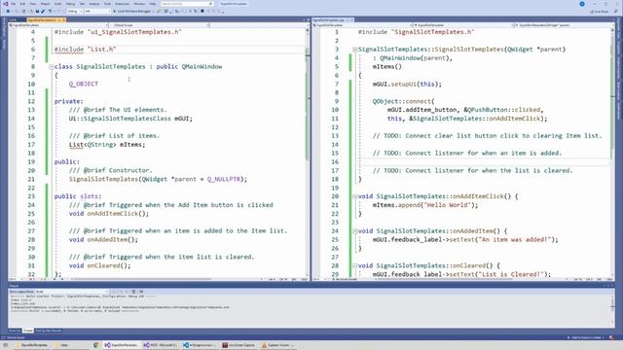Close the SignalSlotTemplates.h tab
Screen dimensions: 623x350
coord(63,19)
